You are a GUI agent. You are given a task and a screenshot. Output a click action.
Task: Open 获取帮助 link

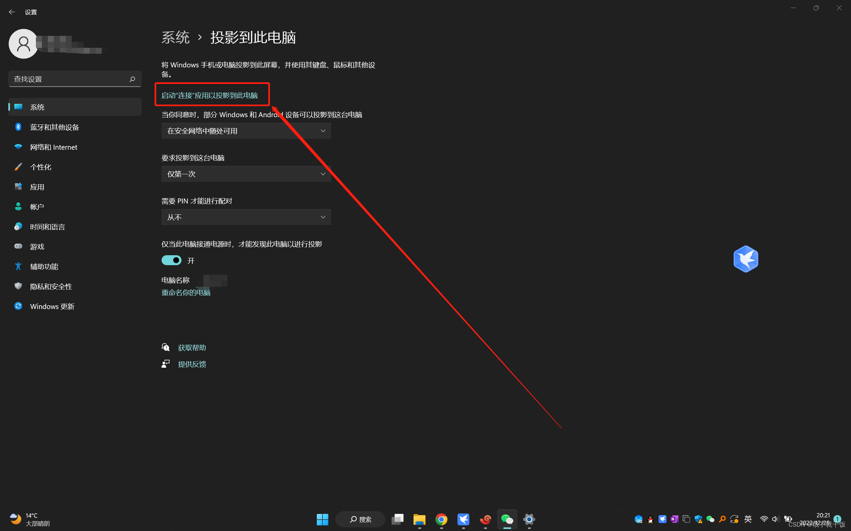click(x=192, y=348)
